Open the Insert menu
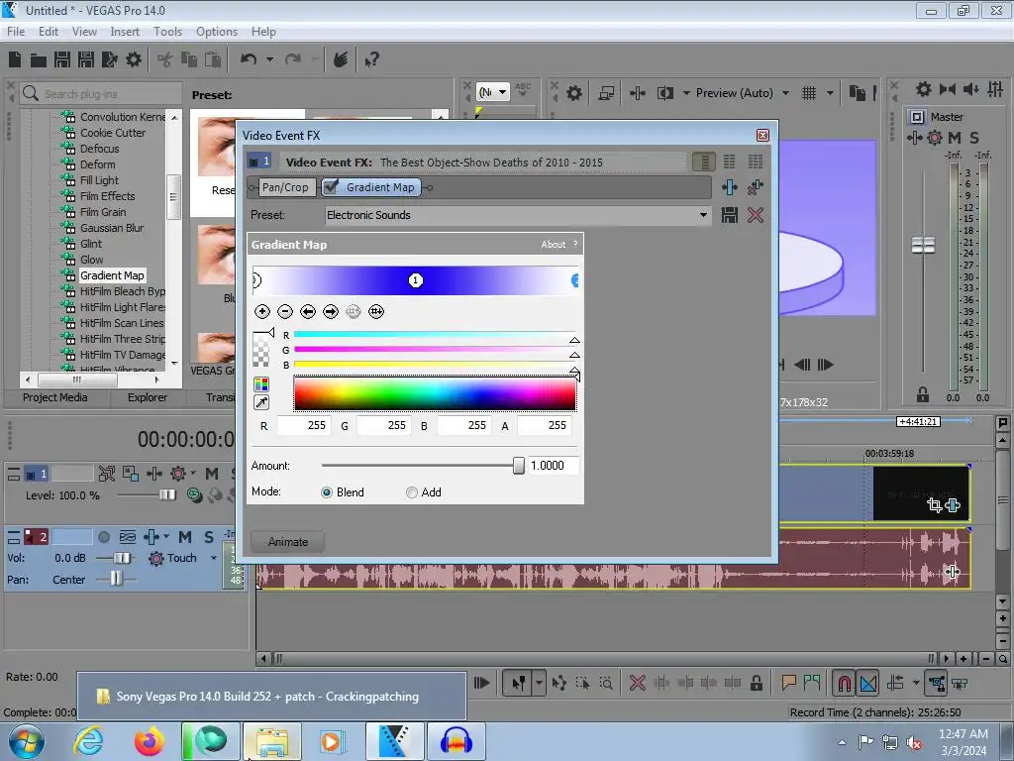This screenshot has height=761, width=1014. tap(125, 32)
